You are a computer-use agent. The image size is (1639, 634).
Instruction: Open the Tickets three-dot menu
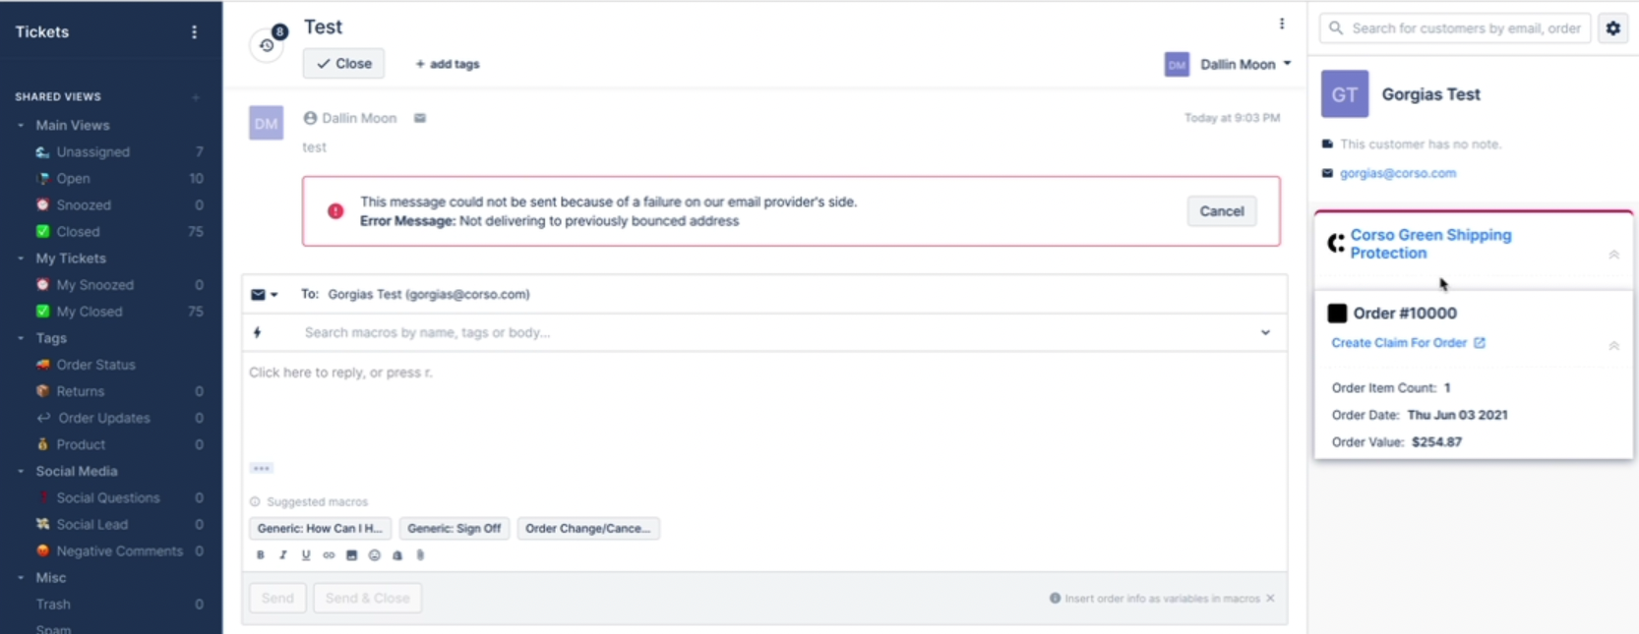pyautogui.click(x=194, y=32)
